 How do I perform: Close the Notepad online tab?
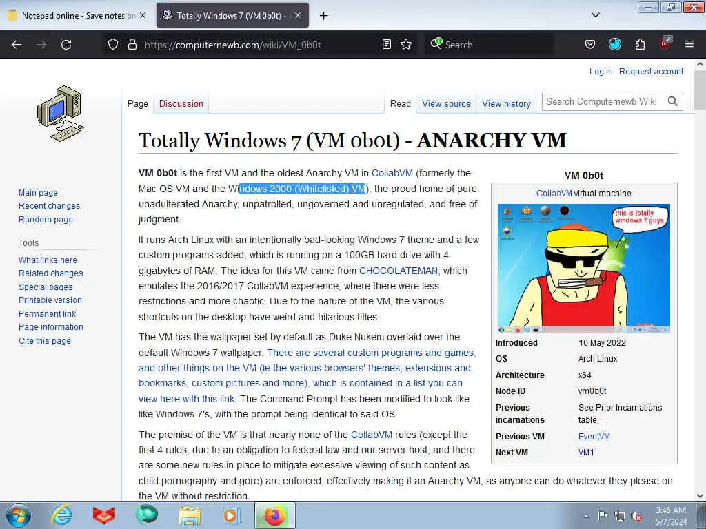(x=143, y=15)
